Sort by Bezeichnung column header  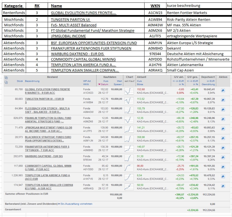(x=32, y=81)
